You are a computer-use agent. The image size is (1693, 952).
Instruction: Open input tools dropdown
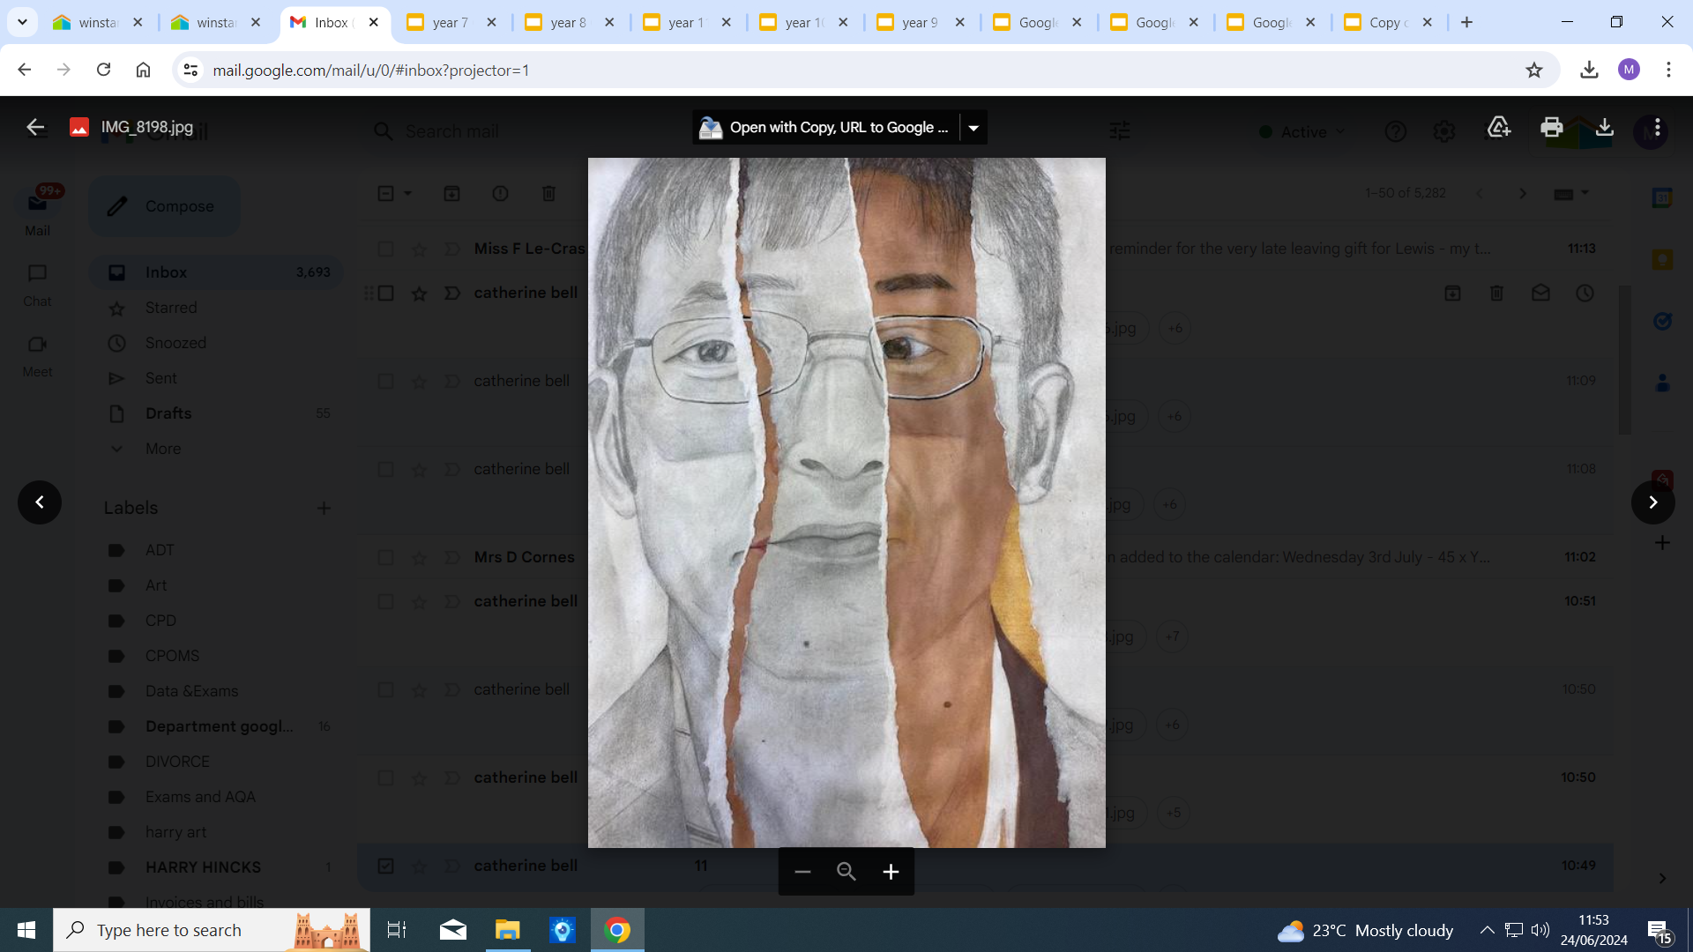(1585, 193)
